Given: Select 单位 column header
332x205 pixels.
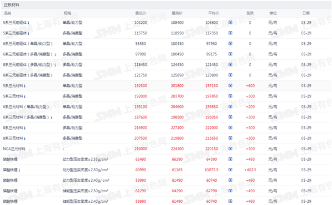Looking at the screenshot, I should tap(273, 13).
